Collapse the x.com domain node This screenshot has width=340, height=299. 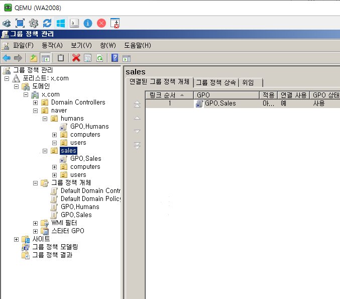(26, 94)
